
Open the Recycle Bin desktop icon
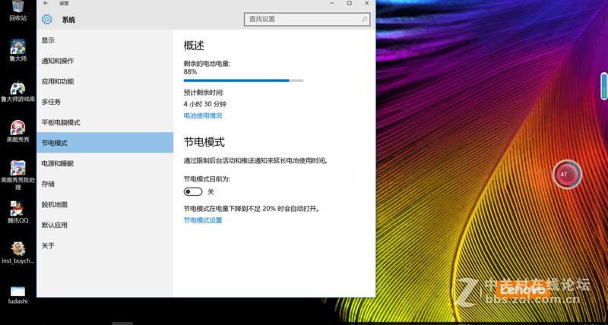(x=17, y=10)
